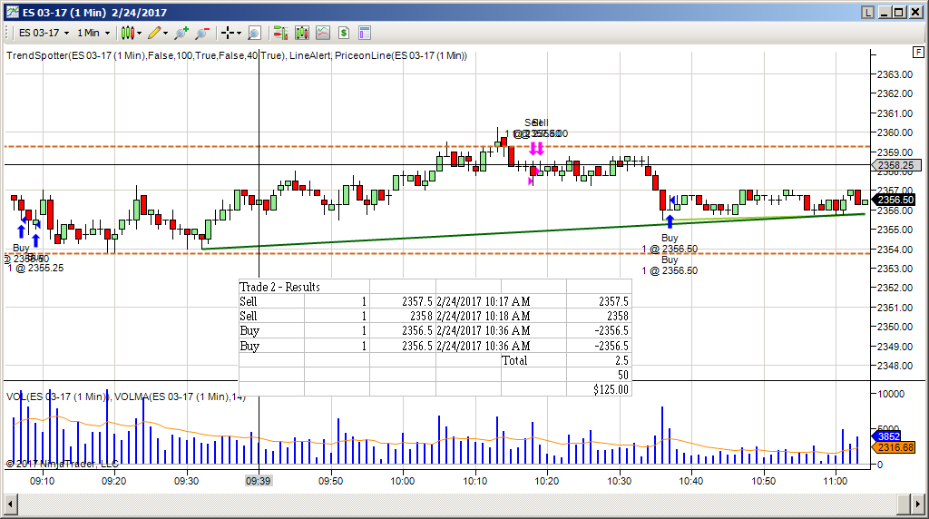The image size is (929, 519).
Task: Click the 09:39 crosshair time label
Action: pos(259,481)
